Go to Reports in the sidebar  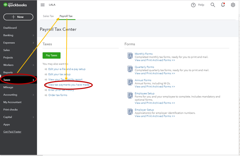coord(8,73)
